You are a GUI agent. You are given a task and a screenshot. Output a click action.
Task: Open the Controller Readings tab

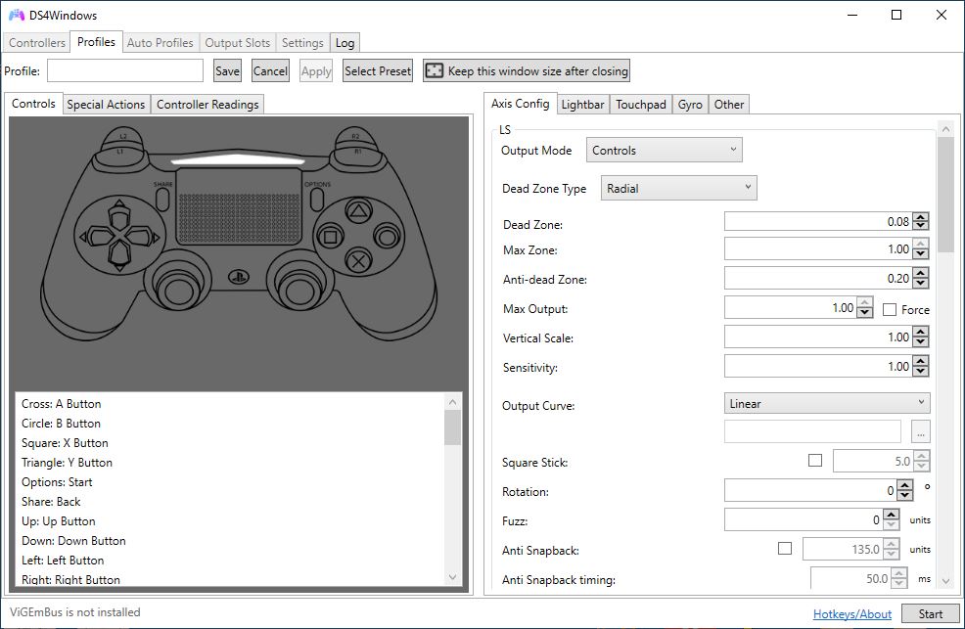[207, 104]
